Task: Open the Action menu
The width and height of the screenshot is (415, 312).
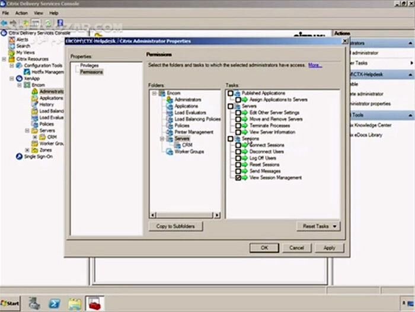Action: 21,12
